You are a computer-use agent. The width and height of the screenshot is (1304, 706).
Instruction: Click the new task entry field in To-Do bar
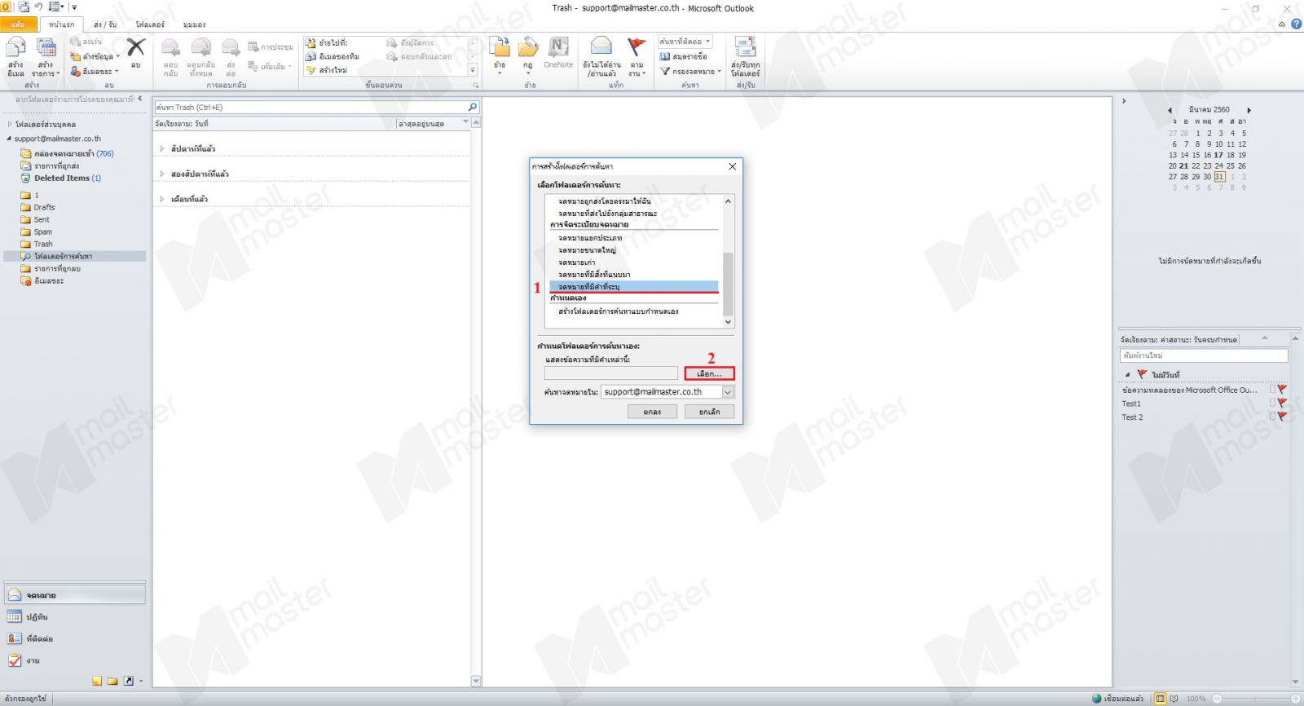pyautogui.click(x=1204, y=355)
